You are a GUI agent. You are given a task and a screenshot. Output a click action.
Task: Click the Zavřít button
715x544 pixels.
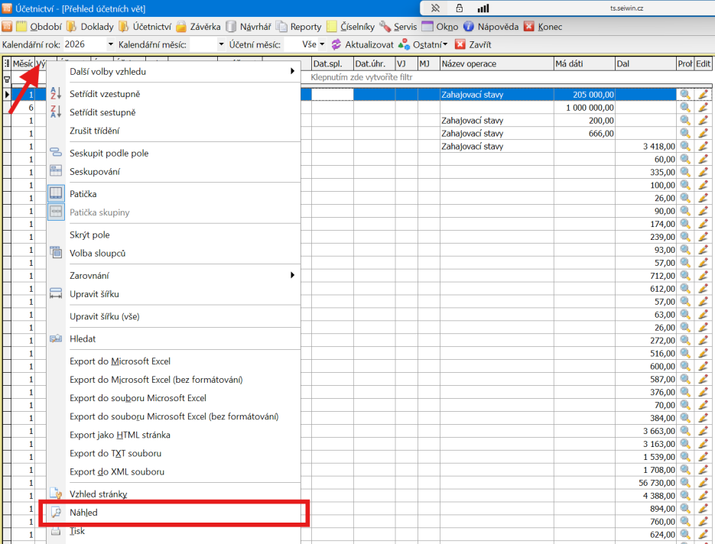pyautogui.click(x=473, y=44)
